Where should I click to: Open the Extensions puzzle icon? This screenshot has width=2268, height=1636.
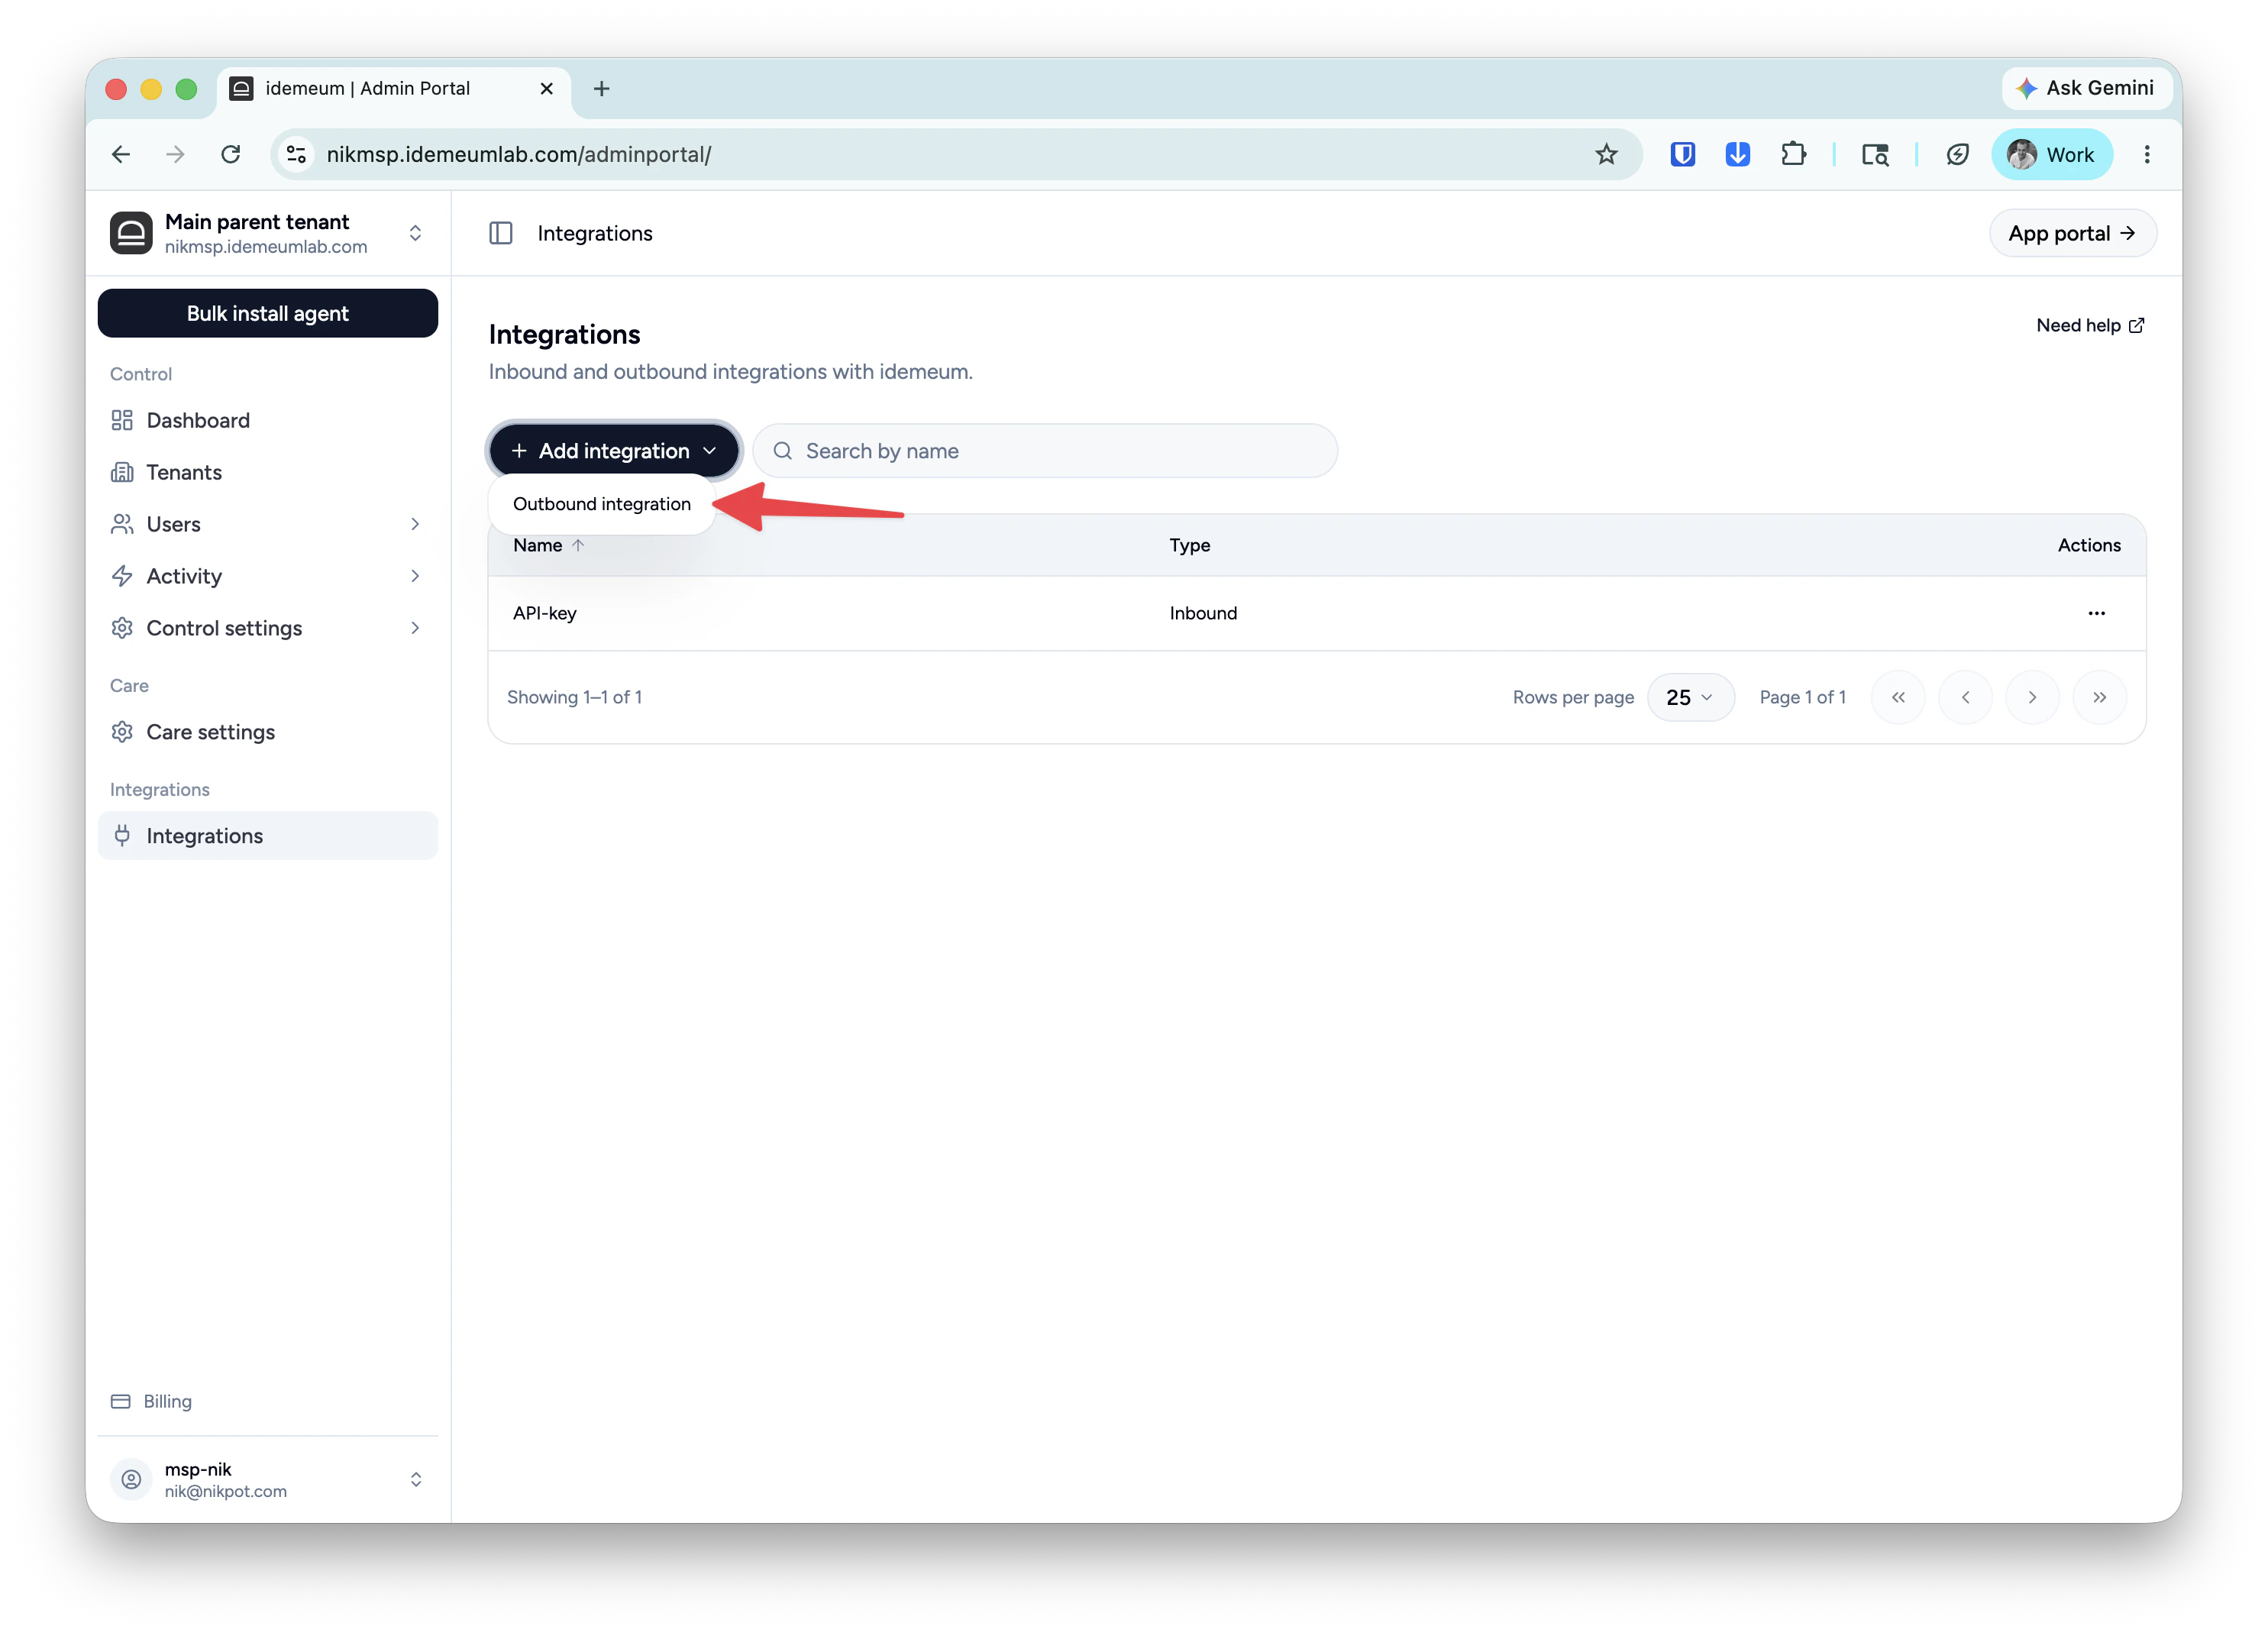[1794, 154]
